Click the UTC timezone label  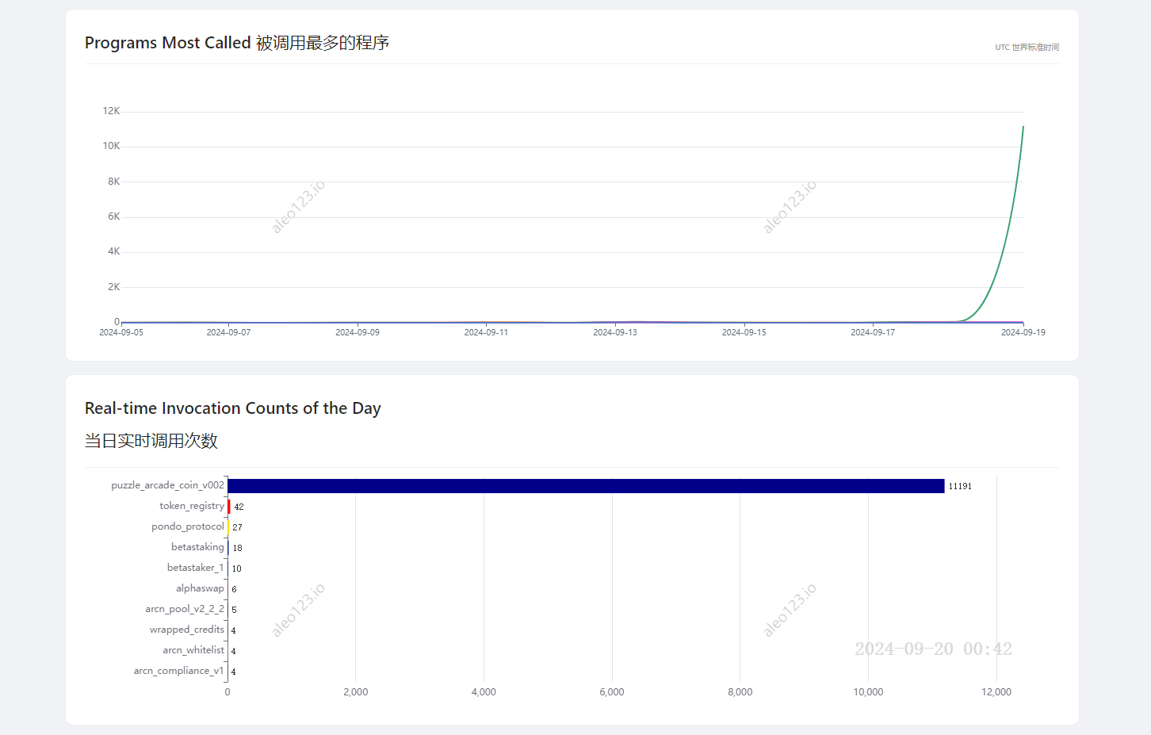coord(1027,48)
